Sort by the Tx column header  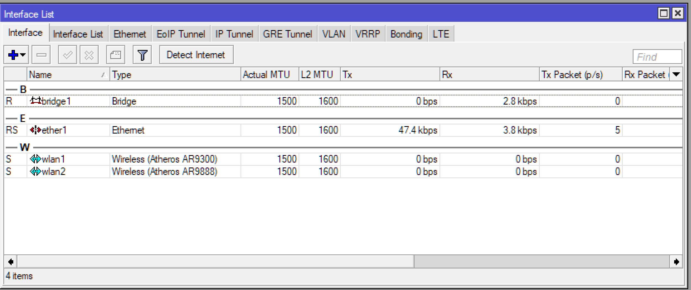coord(390,75)
